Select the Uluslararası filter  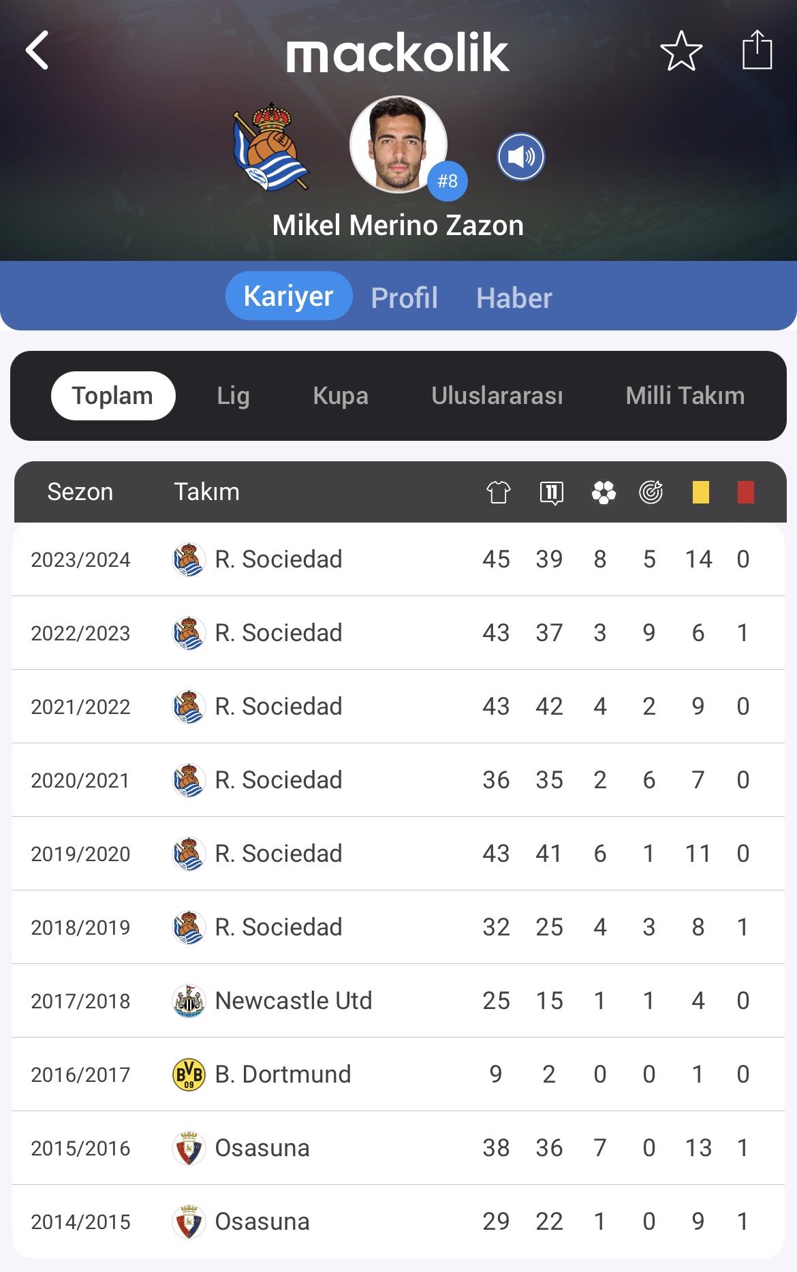click(x=497, y=396)
